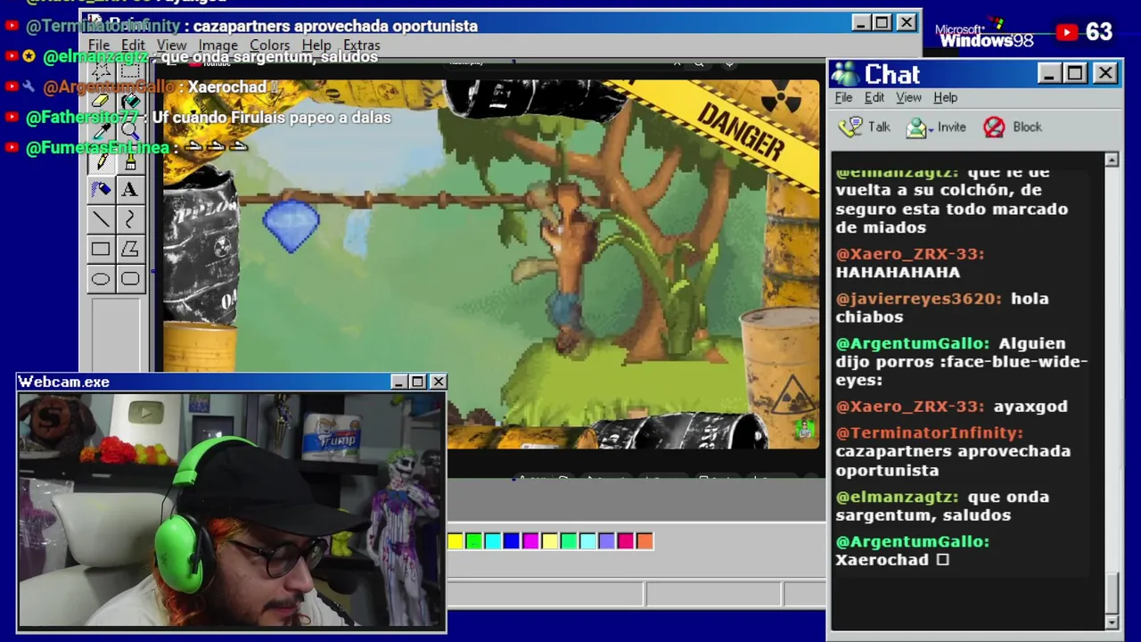Click the HAHAHAHAHA chat message

pyautogui.click(x=898, y=272)
